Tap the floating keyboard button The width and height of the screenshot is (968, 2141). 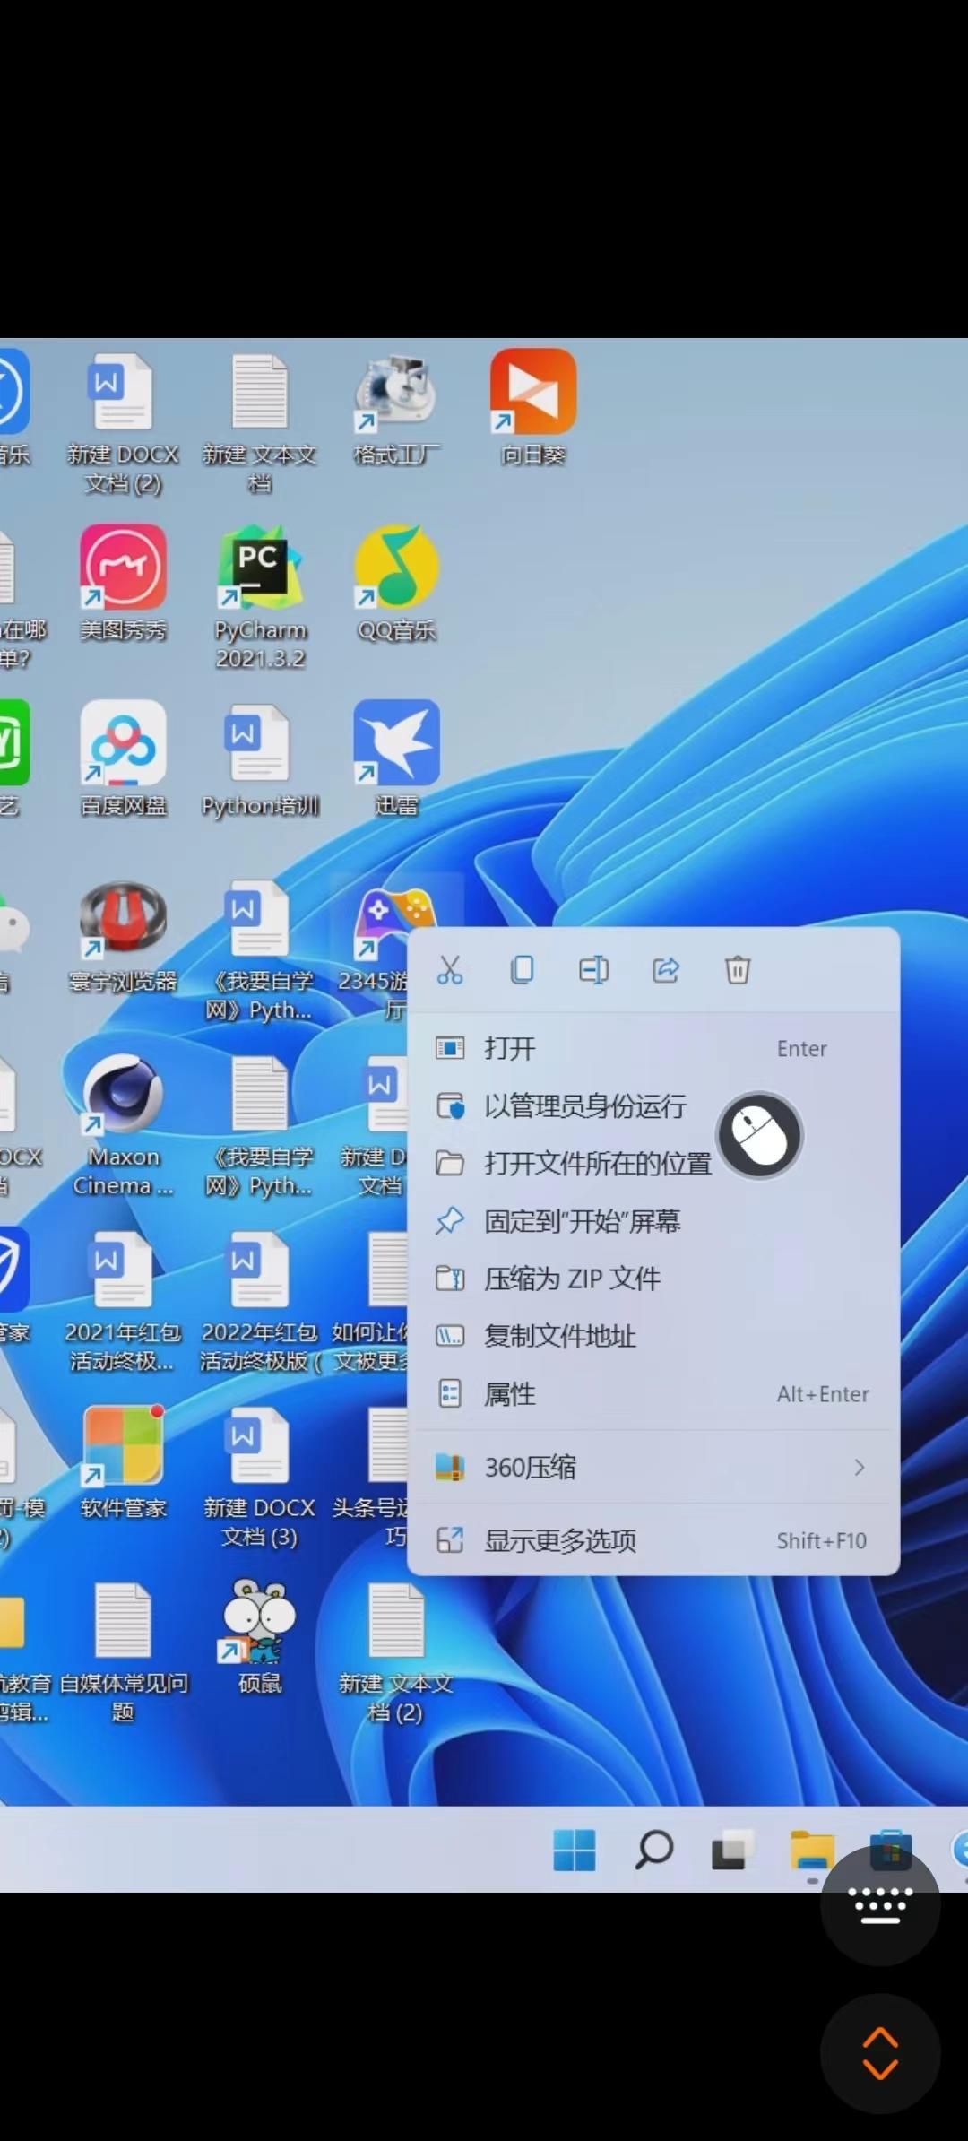(879, 1905)
